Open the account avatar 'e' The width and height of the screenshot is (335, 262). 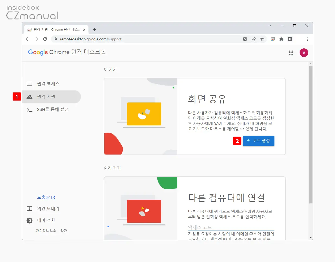click(x=304, y=53)
